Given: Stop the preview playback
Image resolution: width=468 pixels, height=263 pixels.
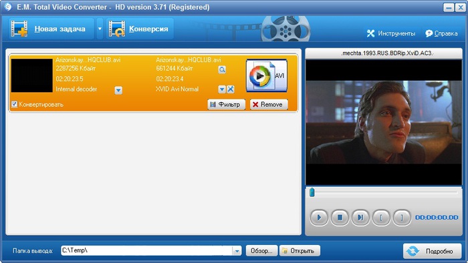Looking at the screenshot, I should click(340, 218).
